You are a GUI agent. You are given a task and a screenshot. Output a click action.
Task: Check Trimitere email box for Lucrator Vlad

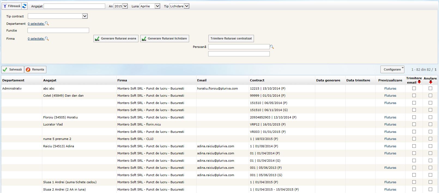[x=414, y=124]
